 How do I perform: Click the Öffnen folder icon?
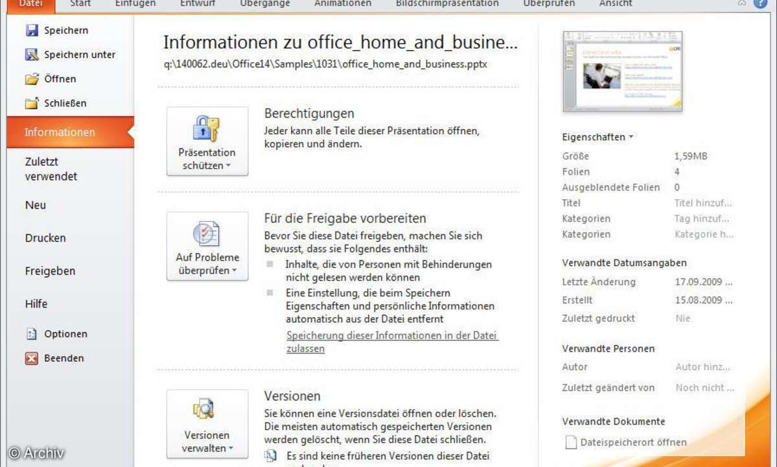coord(32,79)
